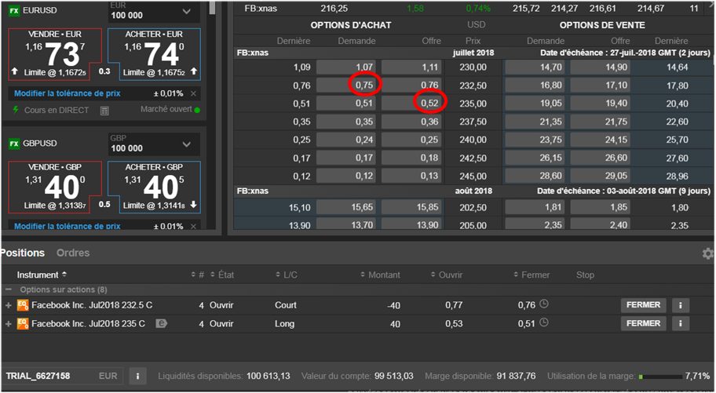Image resolution: width=716 pixels, height=393 pixels.
Task: Click GBPUSD Modifier la tolérance de prix link
Action: [x=68, y=226]
